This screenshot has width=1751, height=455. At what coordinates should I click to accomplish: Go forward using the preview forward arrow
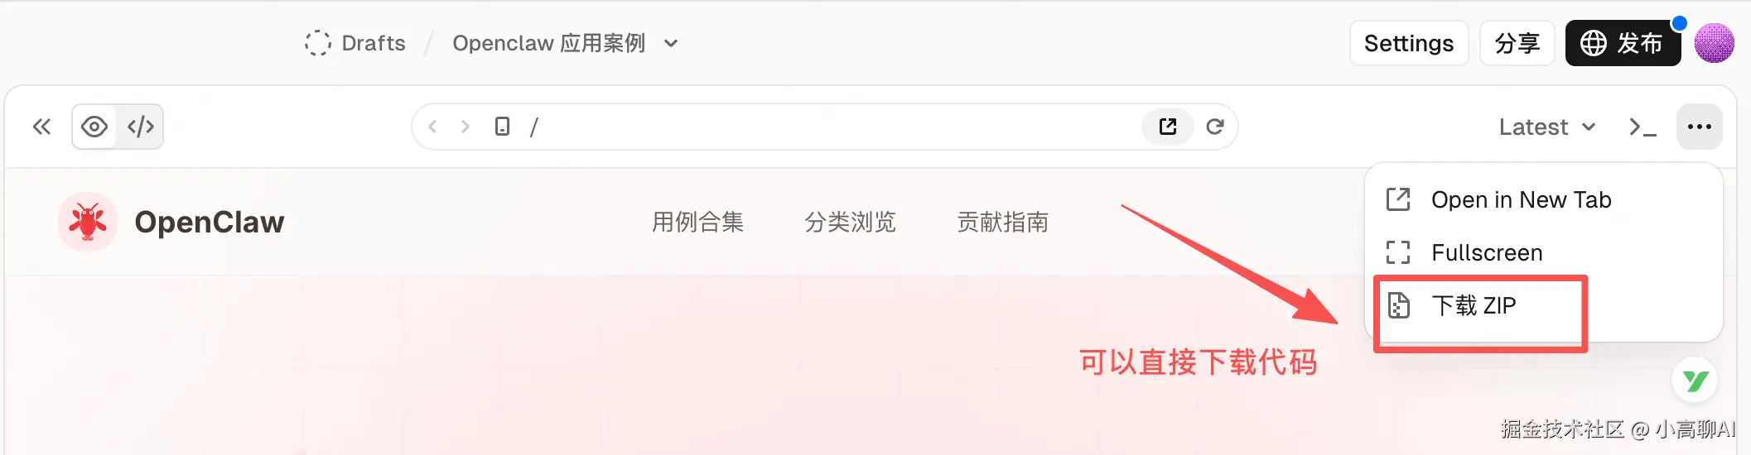[465, 127]
